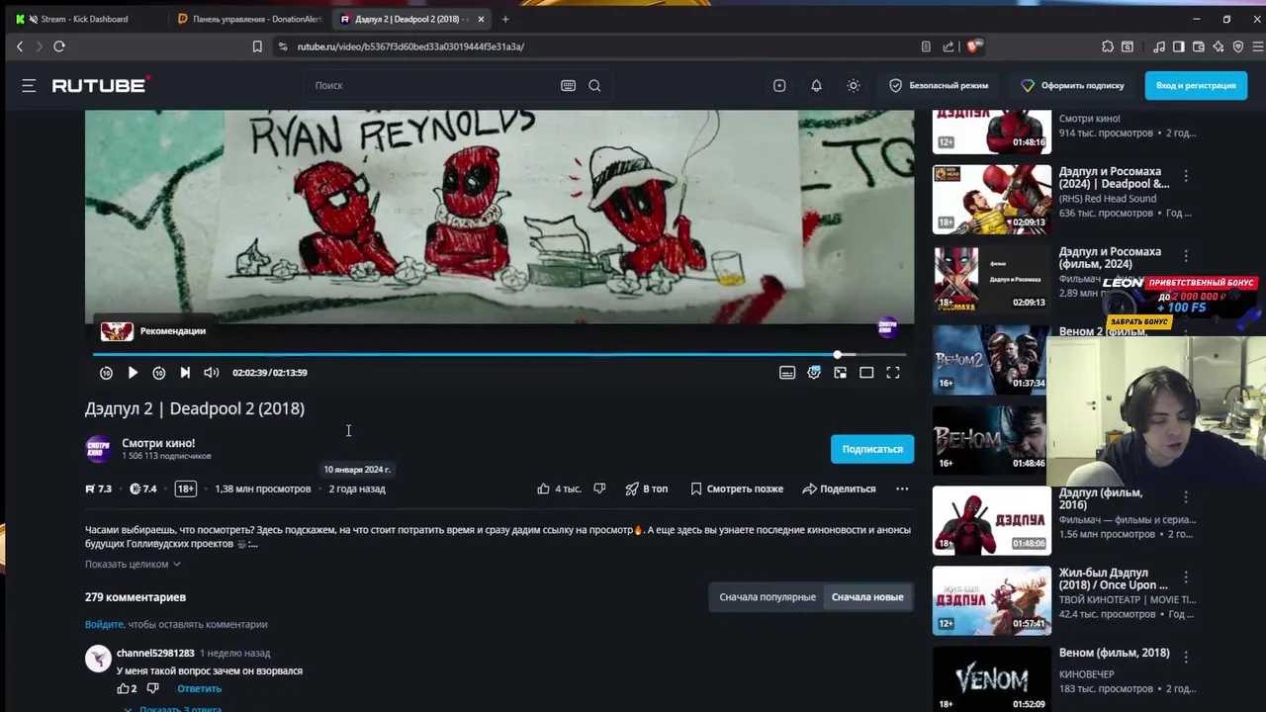Dislike the video thumbs down
The width and height of the screenshot is (1266, 712).
coord(599,489)
